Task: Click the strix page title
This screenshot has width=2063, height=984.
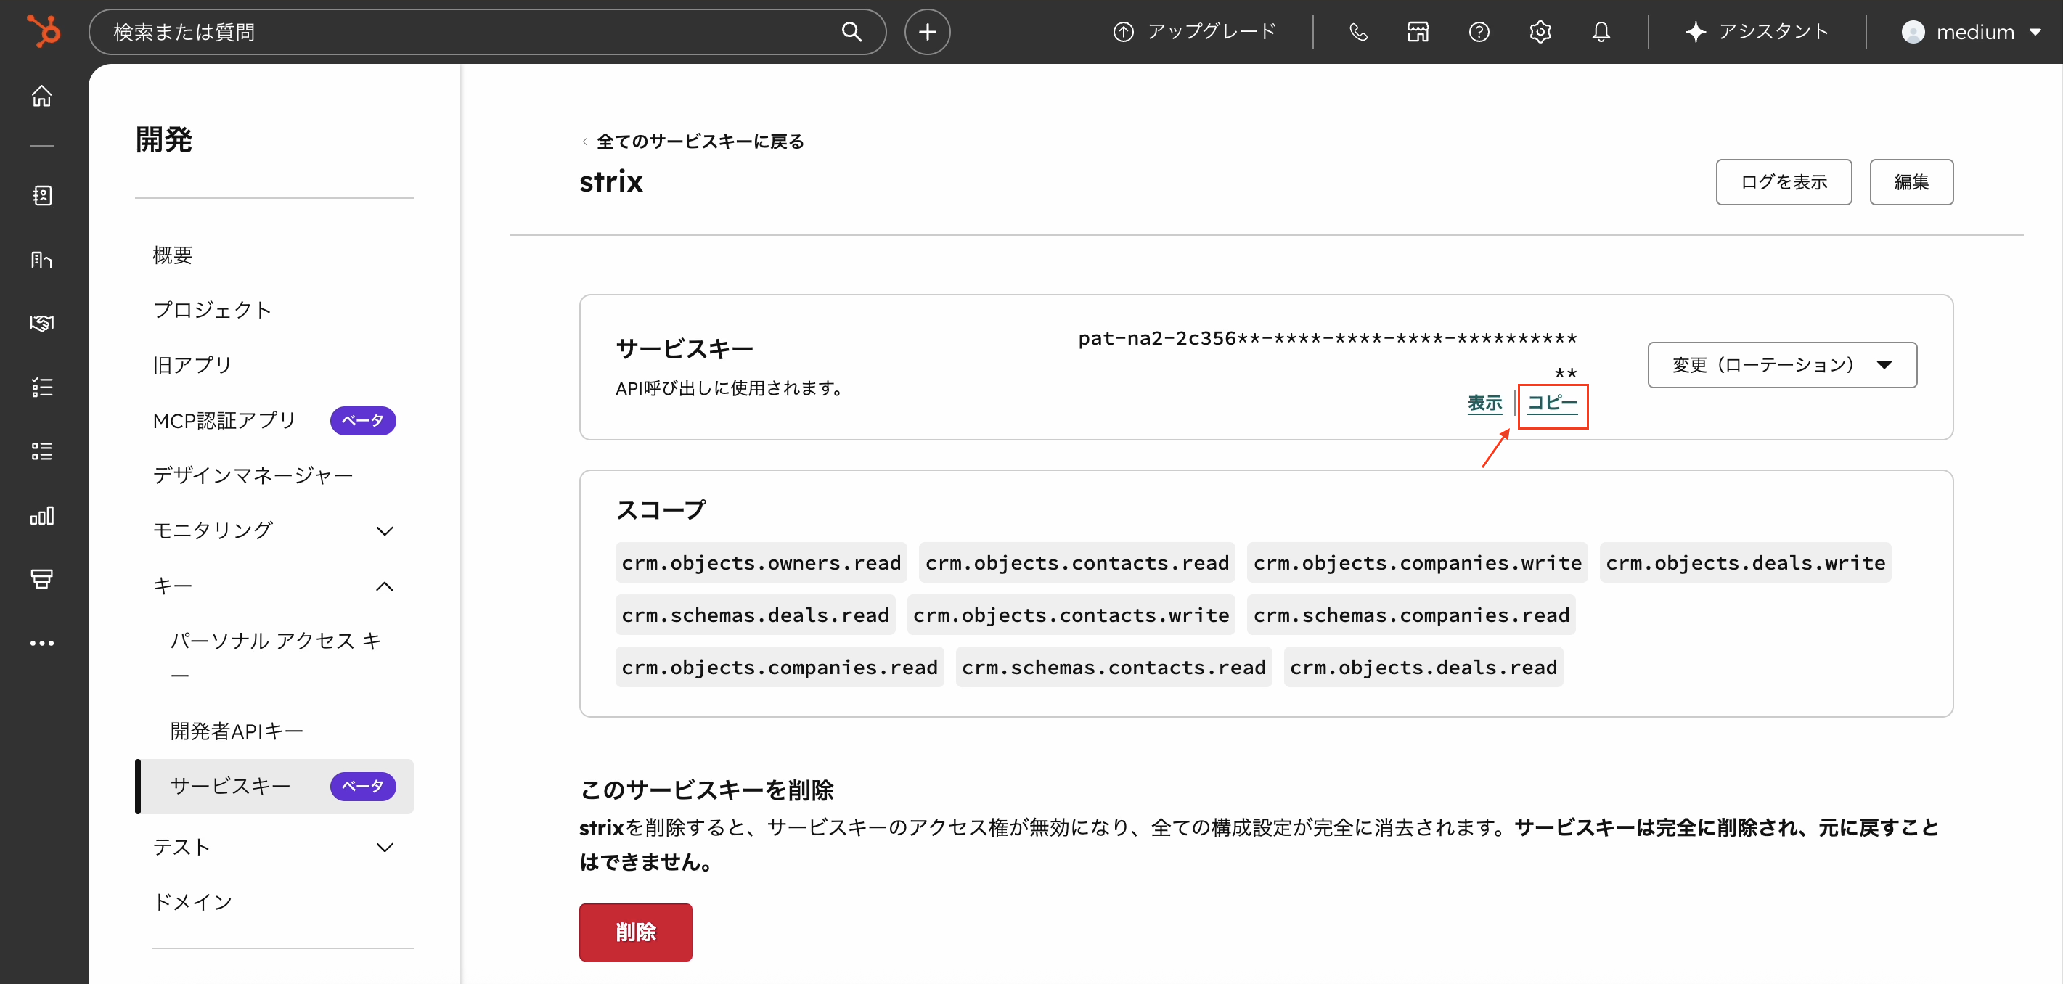Action: (x=610, y=181)
